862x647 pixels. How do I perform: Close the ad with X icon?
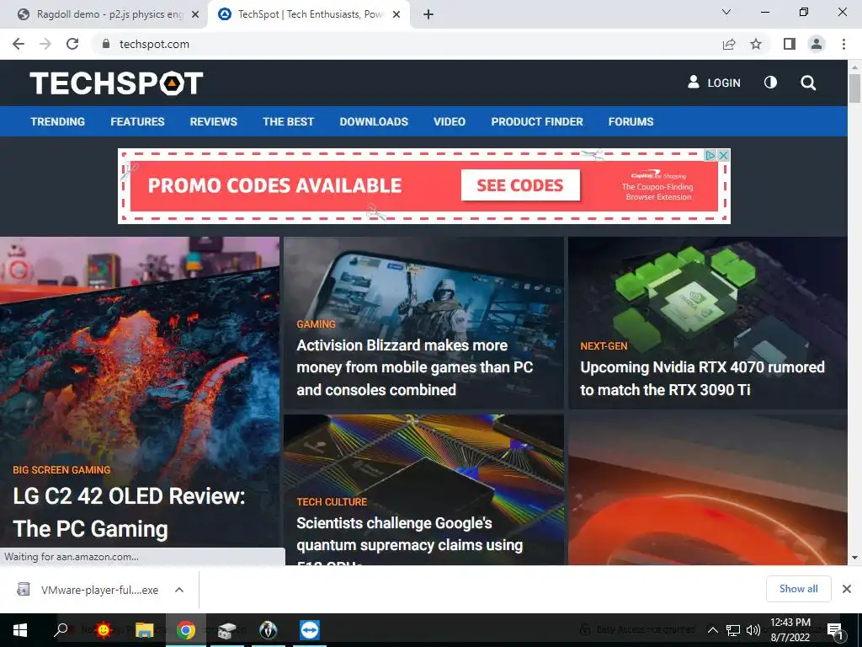(x=723, y=156)
